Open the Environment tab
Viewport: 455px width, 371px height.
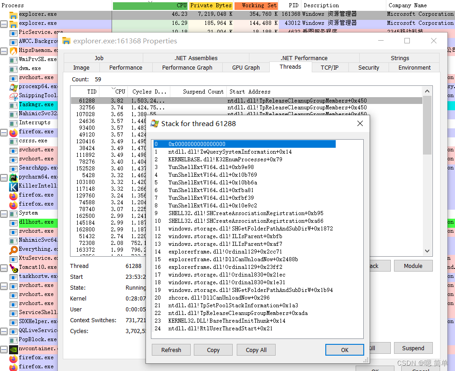coord(414,68)
